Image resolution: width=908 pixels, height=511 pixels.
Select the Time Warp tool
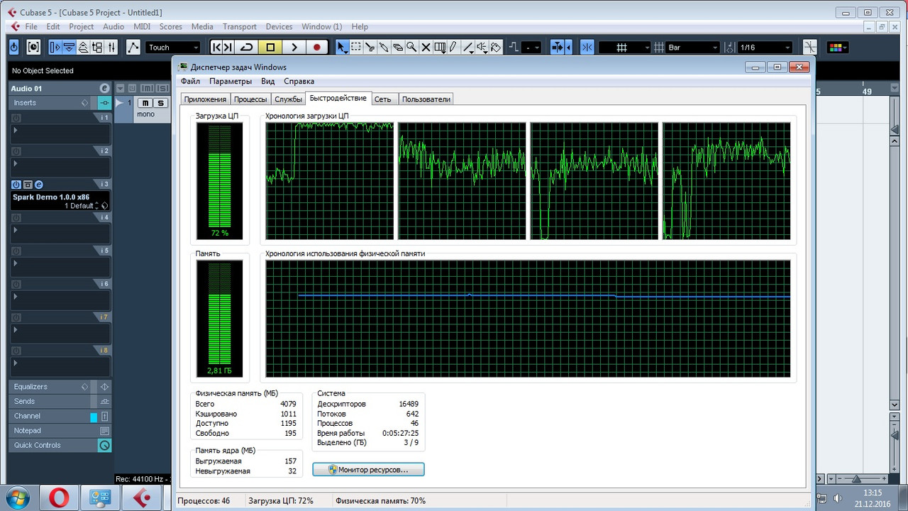tap(441, 47)
